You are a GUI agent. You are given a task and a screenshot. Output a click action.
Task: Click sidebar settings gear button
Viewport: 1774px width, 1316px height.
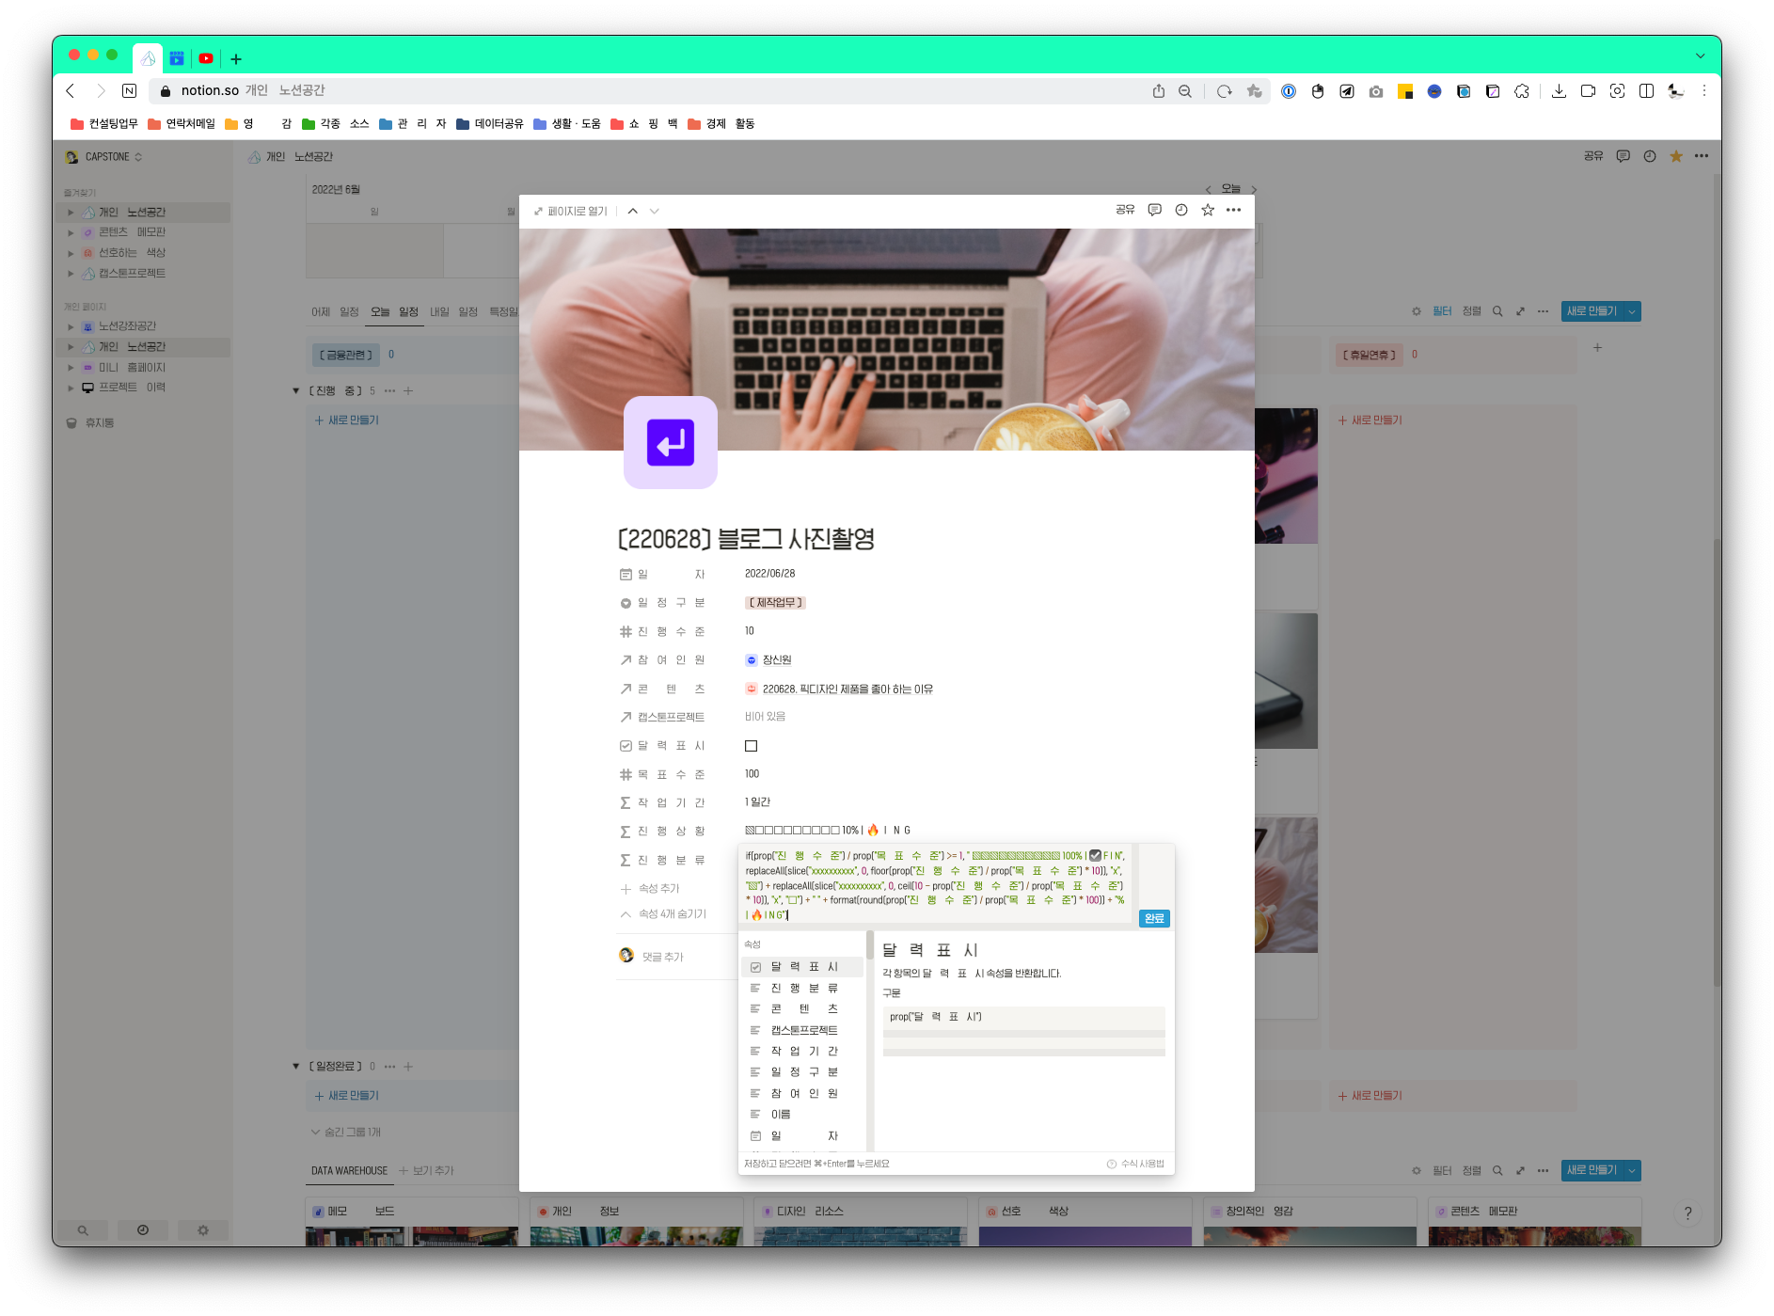tap(203, 1230)
